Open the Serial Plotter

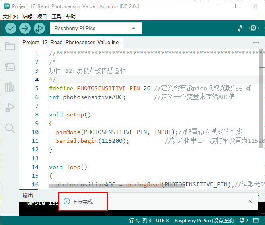pyautogui.click(x=240, y=28)
